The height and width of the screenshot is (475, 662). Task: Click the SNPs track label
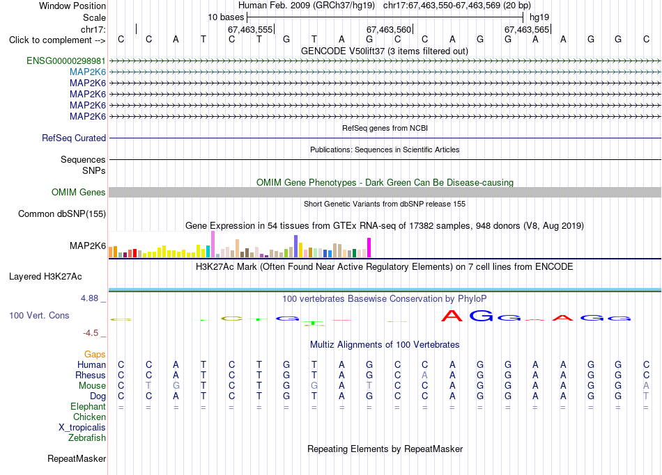click(94, 170)
